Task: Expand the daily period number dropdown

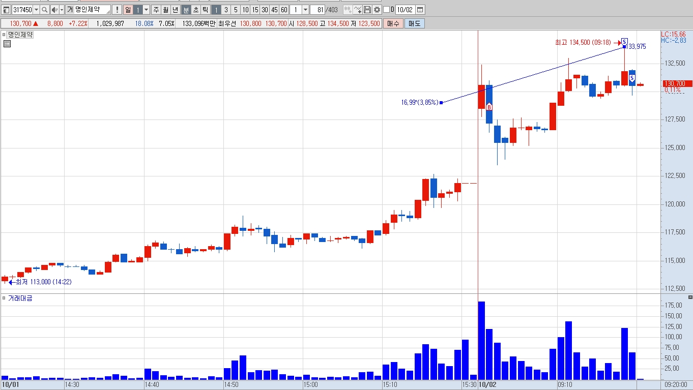Action: (x=147, y=10)
